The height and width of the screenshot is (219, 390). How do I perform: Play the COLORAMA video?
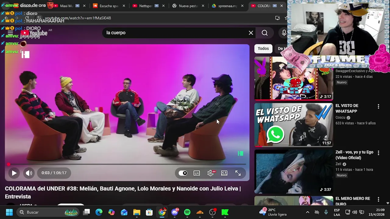click(14, 173)
